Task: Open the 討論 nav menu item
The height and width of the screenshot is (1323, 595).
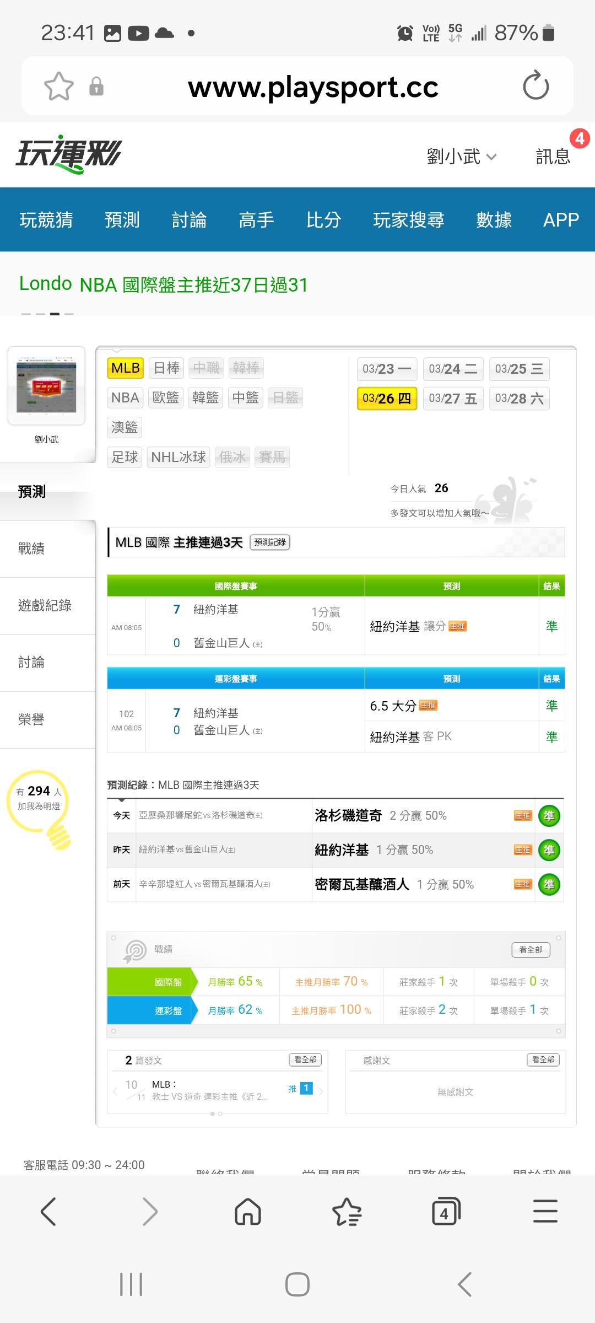Action: (190, 220)
